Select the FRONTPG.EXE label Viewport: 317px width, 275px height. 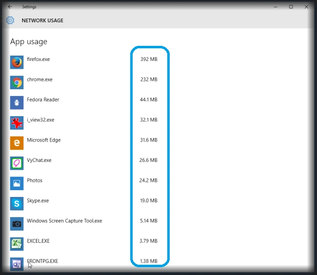point(42,261)
